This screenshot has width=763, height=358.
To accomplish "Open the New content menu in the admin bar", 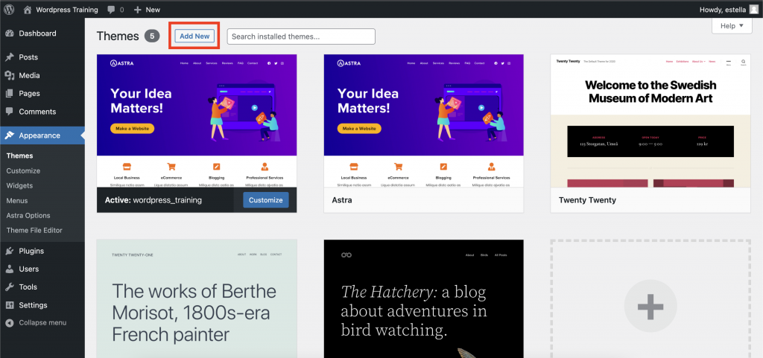I will pyautogui.click(x=147, y=9).
